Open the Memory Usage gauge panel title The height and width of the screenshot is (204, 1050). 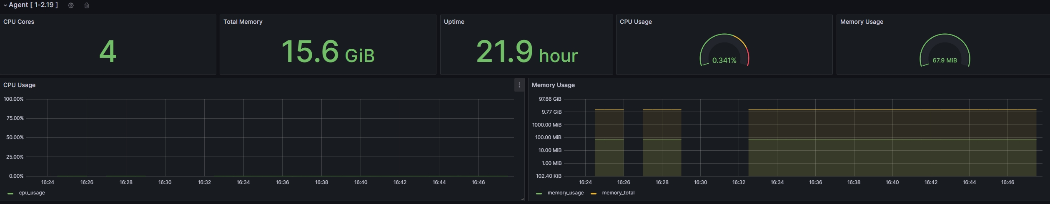tap(861, 22)
